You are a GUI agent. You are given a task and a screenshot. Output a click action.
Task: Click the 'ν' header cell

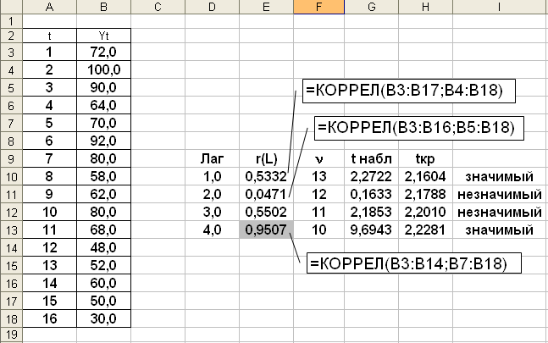[318, 159]
